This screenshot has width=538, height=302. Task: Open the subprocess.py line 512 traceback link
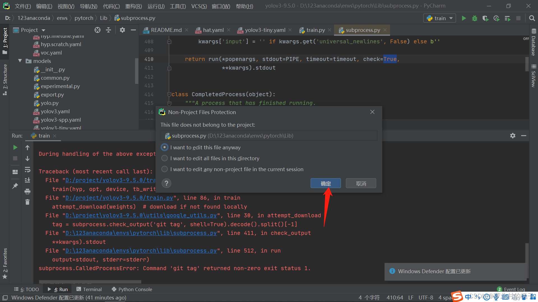141,251
